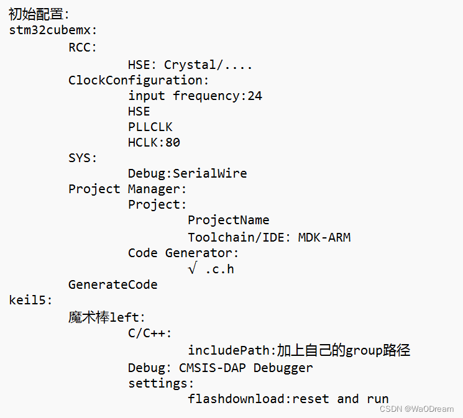The height and width of the screenshot is (418, 463).
Task: Click the Code Generator: heading
Action: click(x=183, y=253)
